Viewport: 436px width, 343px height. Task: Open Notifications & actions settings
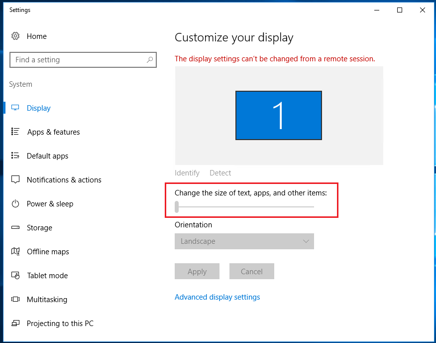coord(64,179)
